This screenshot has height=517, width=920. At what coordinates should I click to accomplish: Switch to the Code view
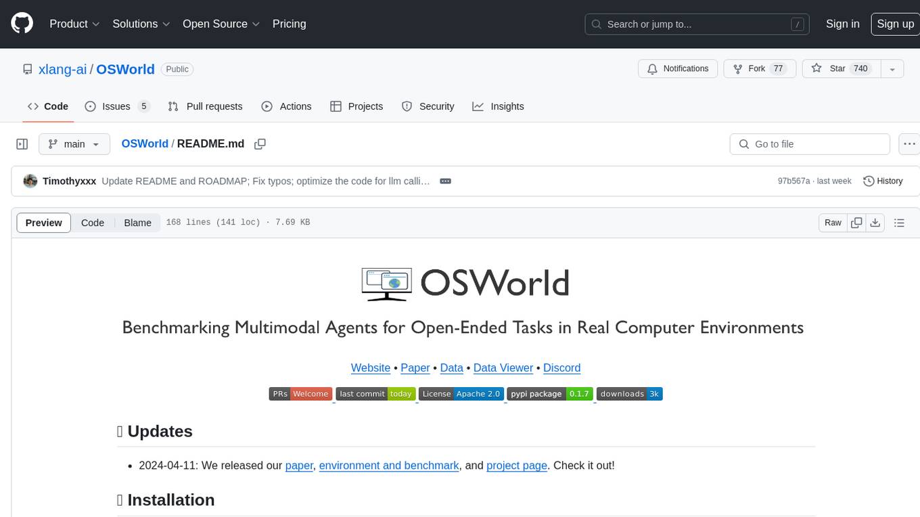(93, 223)
